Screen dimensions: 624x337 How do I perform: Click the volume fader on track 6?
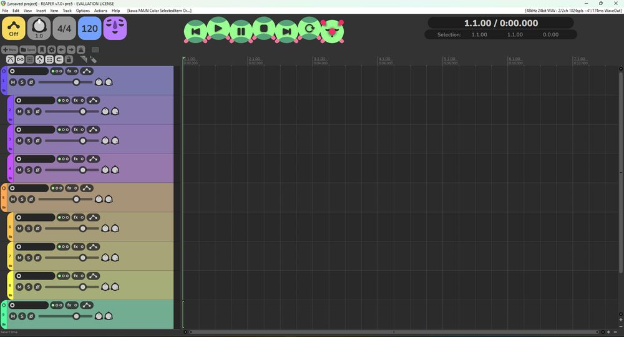pyautogui.click(x=82, y=229)
